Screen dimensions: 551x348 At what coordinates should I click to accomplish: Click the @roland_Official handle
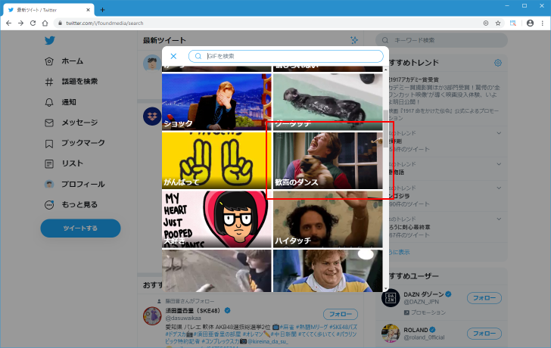point(424,337)
